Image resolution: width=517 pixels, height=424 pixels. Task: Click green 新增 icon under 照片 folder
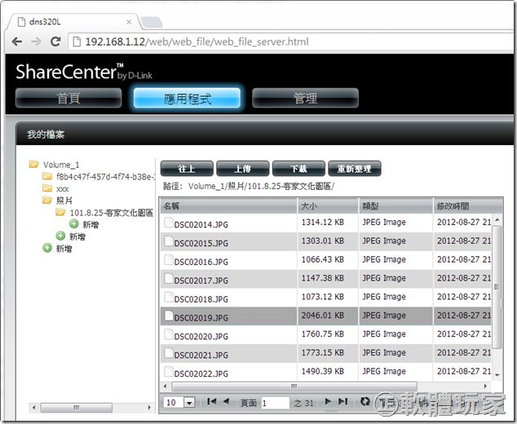click(x=60, y=236)
